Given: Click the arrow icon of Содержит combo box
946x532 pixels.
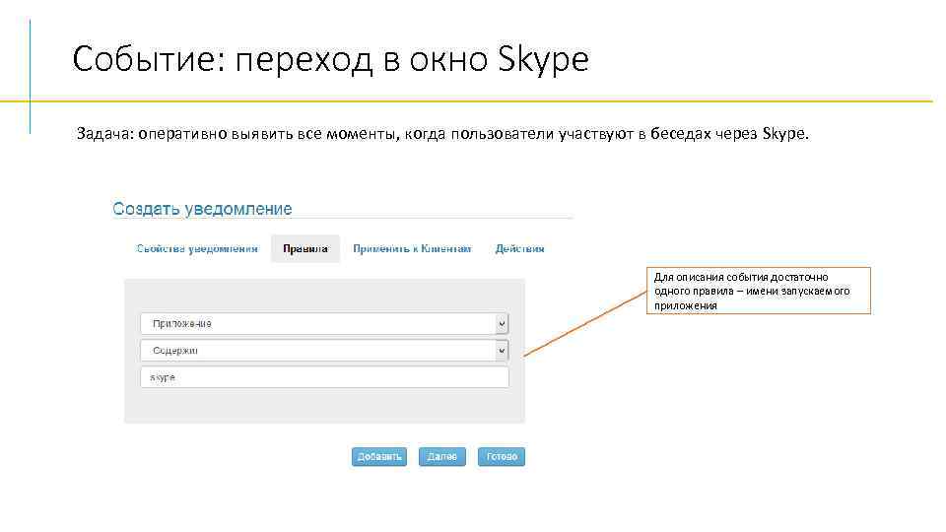Looking at the screenshot, I should (502, 351).
